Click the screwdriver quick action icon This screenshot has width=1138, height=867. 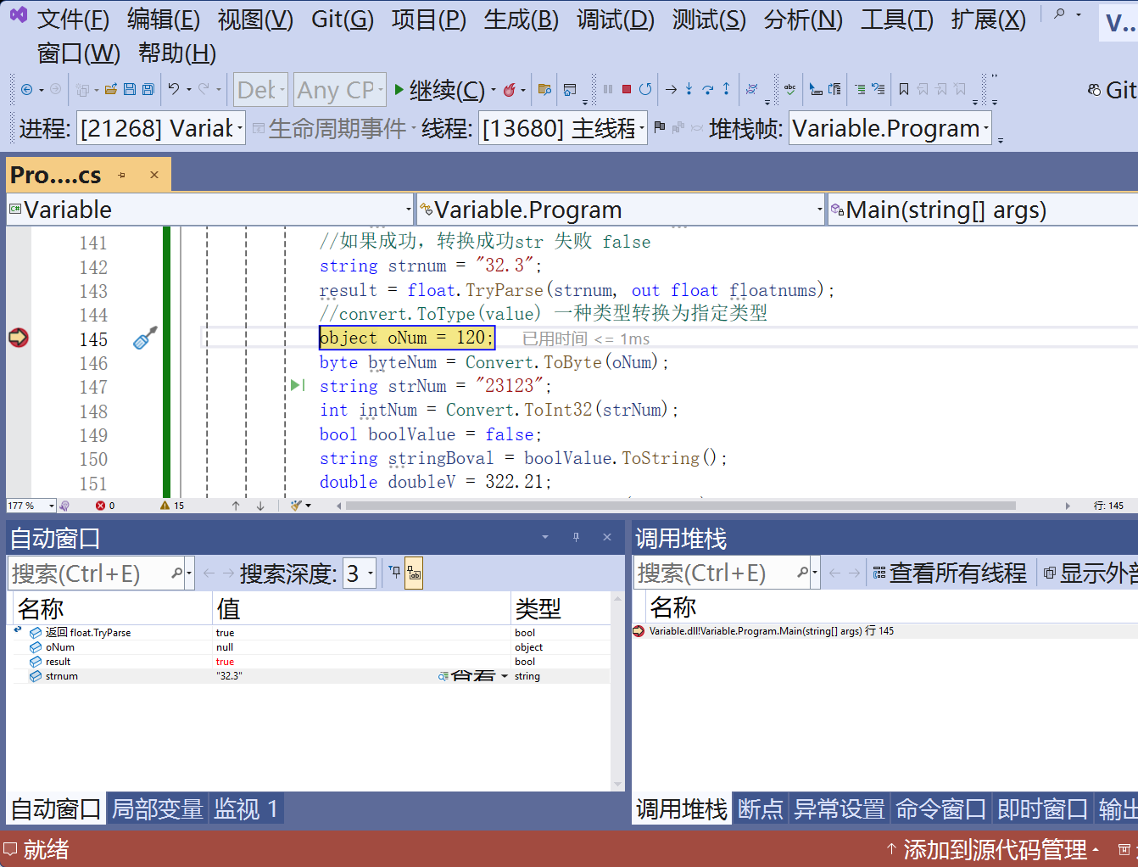point(145,338)
